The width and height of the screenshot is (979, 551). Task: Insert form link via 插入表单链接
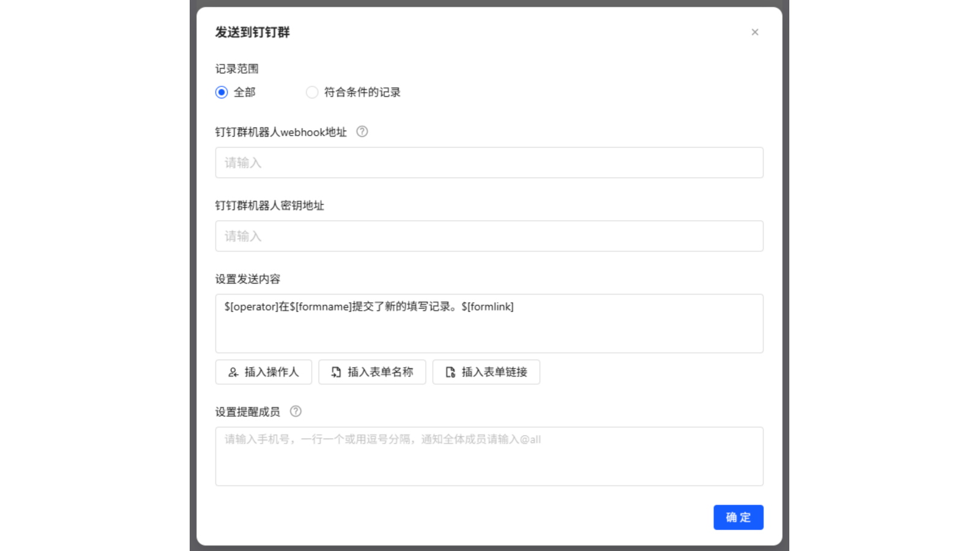486,372
